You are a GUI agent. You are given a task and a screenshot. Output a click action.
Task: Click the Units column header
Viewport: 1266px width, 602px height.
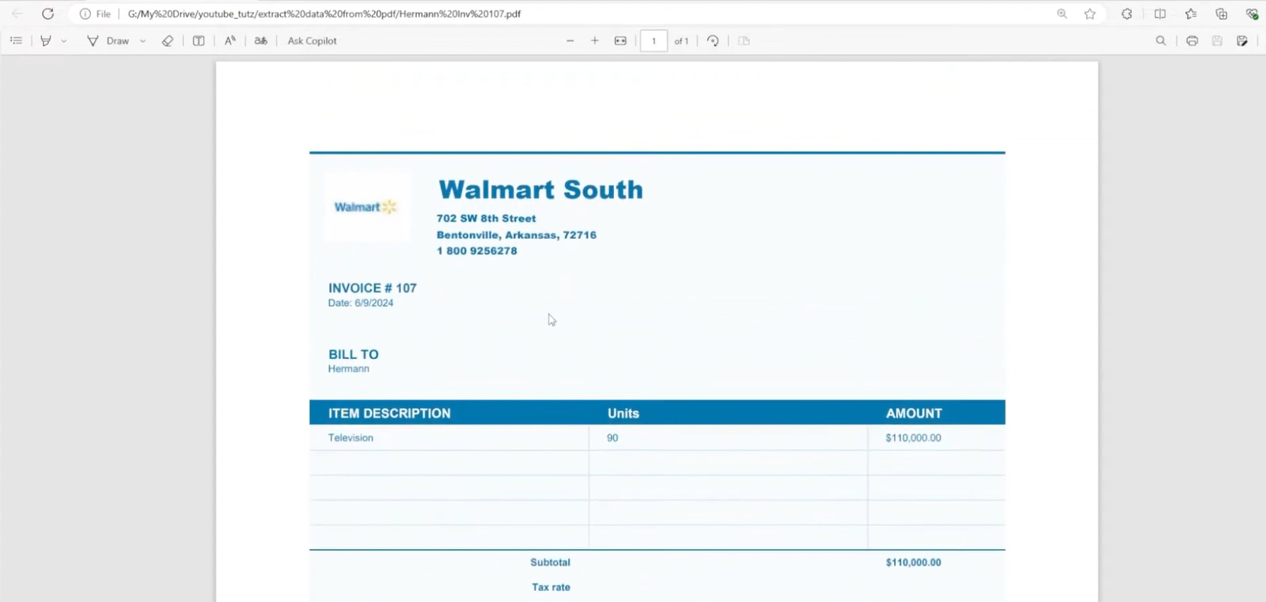point(624,413)
